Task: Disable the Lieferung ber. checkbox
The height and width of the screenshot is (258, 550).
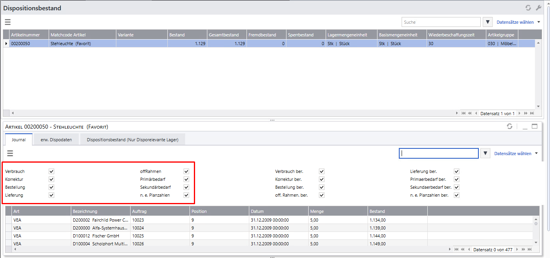Action: 457,171
